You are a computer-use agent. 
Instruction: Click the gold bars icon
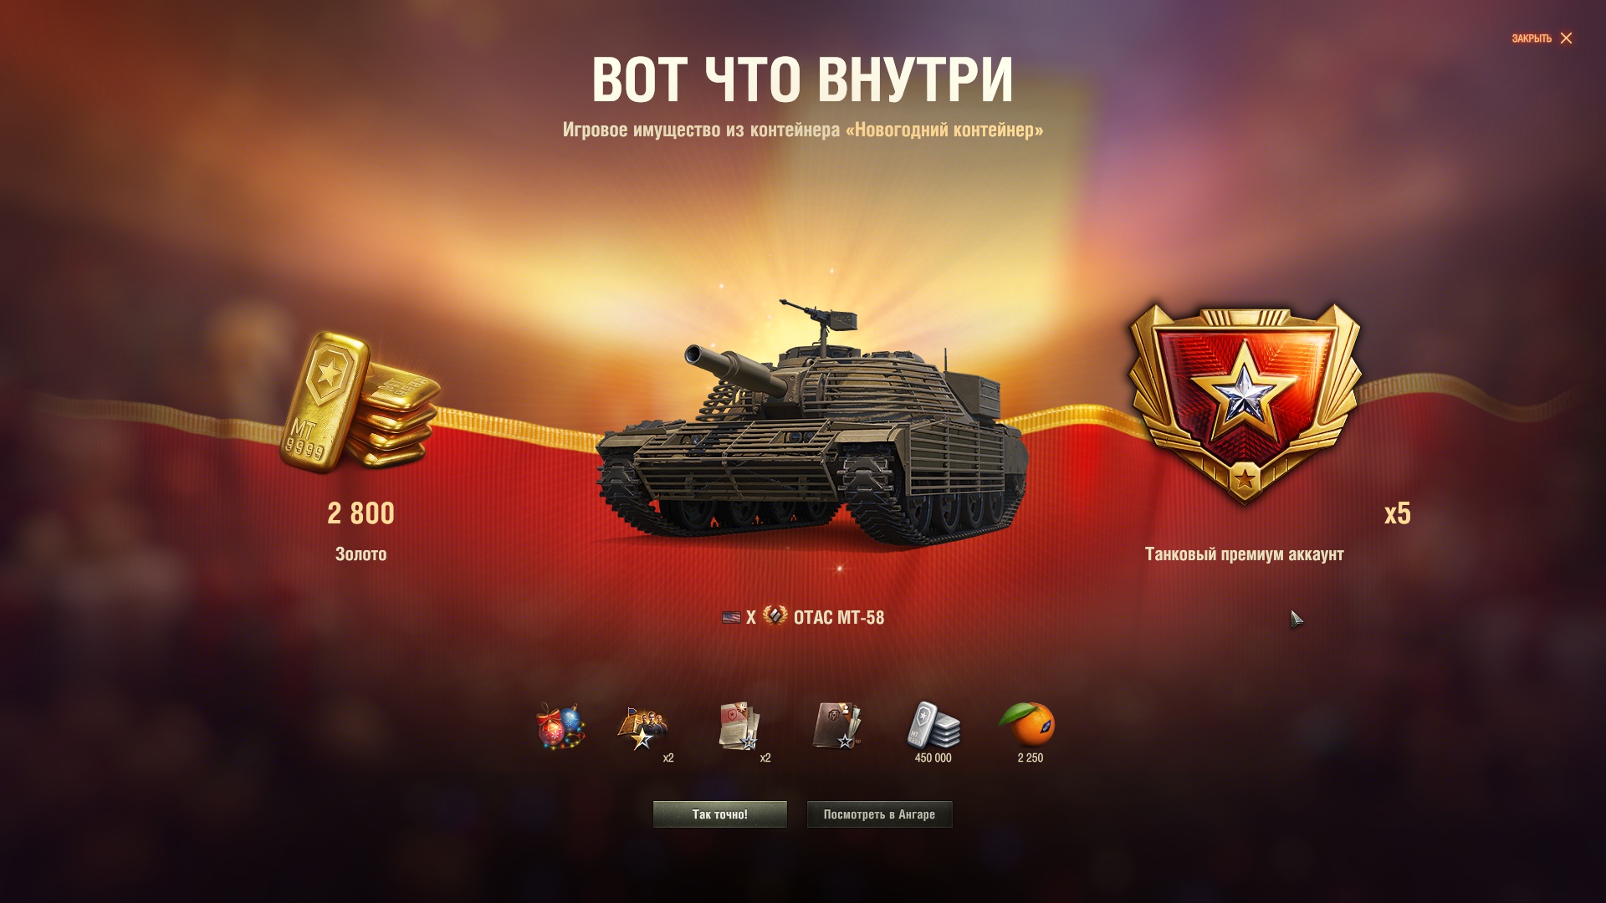[360, 402]
